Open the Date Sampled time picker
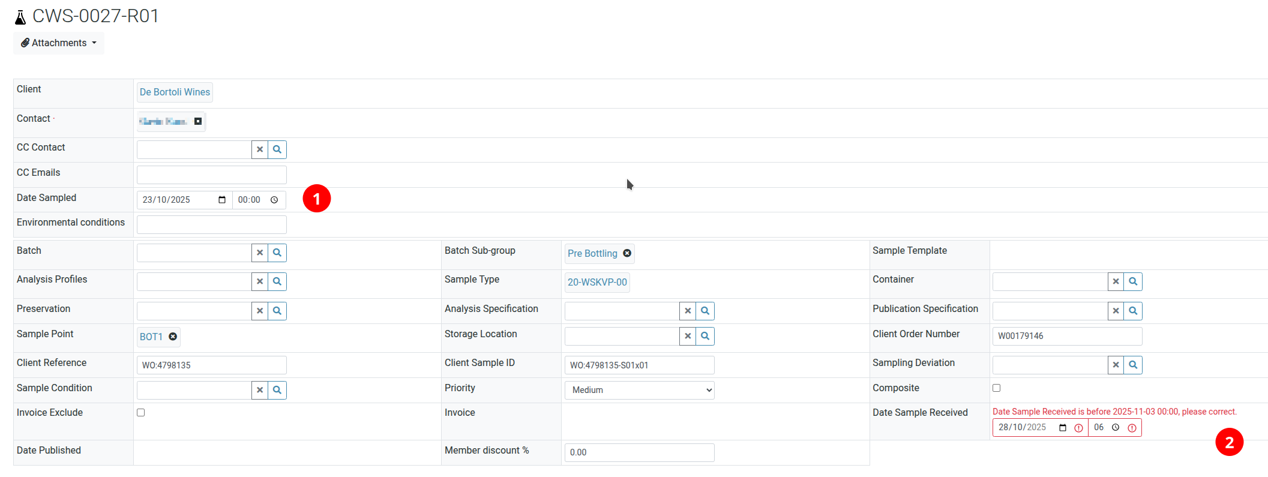This screenshot has height=477, width=1268. 274,200
